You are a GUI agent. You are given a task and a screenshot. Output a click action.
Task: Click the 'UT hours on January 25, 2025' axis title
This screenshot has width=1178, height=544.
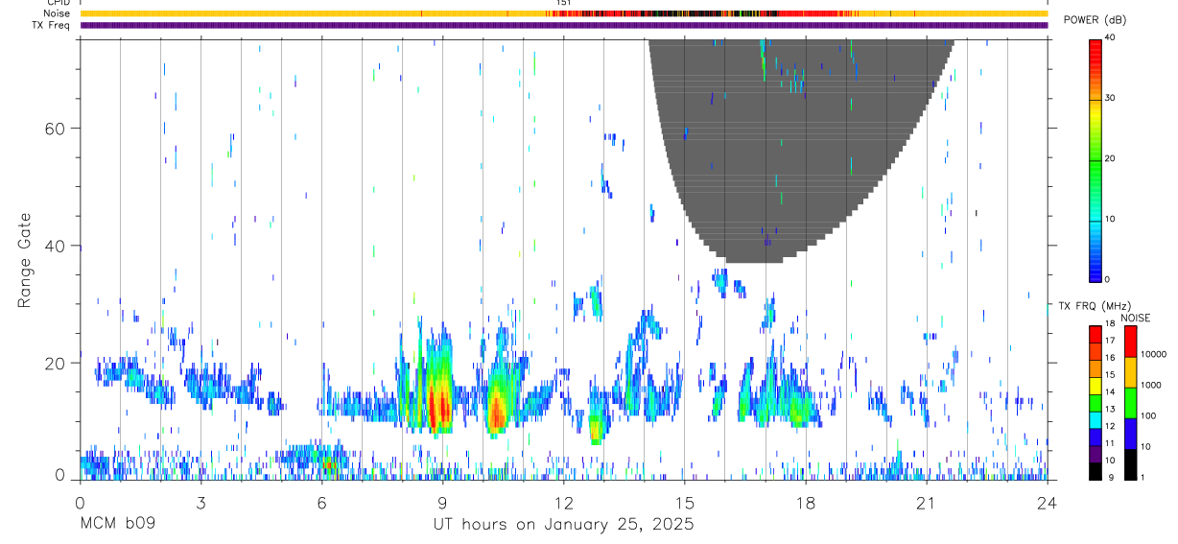(x=562, y=525)
